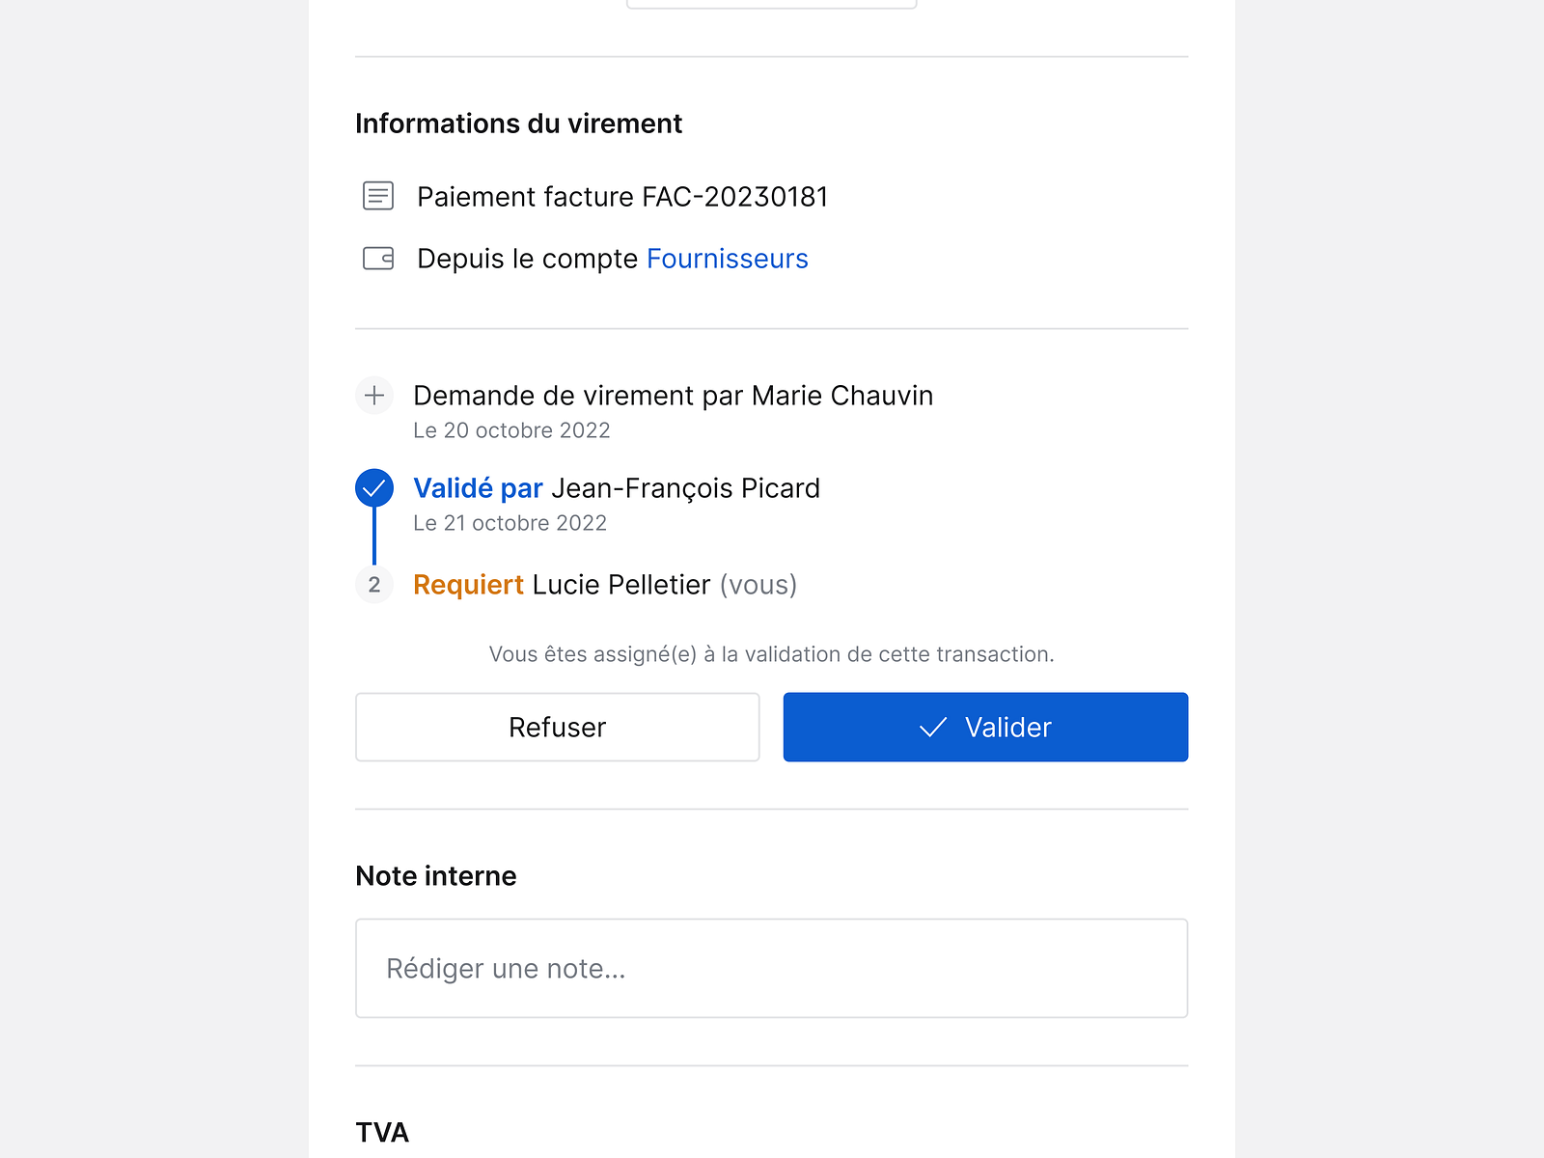Click Demande de virement par Marie Chauvin
The width and height of the screenshot is (1544, 1158).
(673, 395)
